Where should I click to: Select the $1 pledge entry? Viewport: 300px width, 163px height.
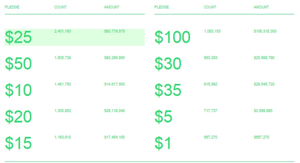163,143
